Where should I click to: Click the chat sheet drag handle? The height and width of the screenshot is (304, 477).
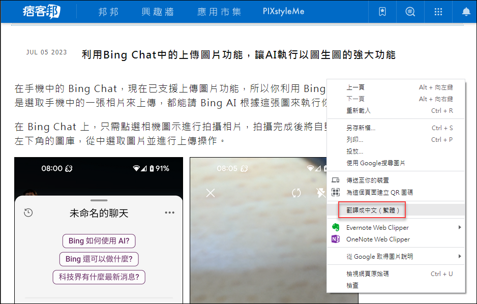[x=99, y=200]
